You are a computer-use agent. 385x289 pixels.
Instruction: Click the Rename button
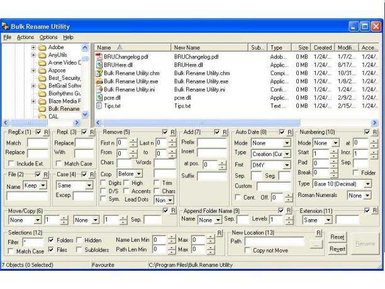365,244
